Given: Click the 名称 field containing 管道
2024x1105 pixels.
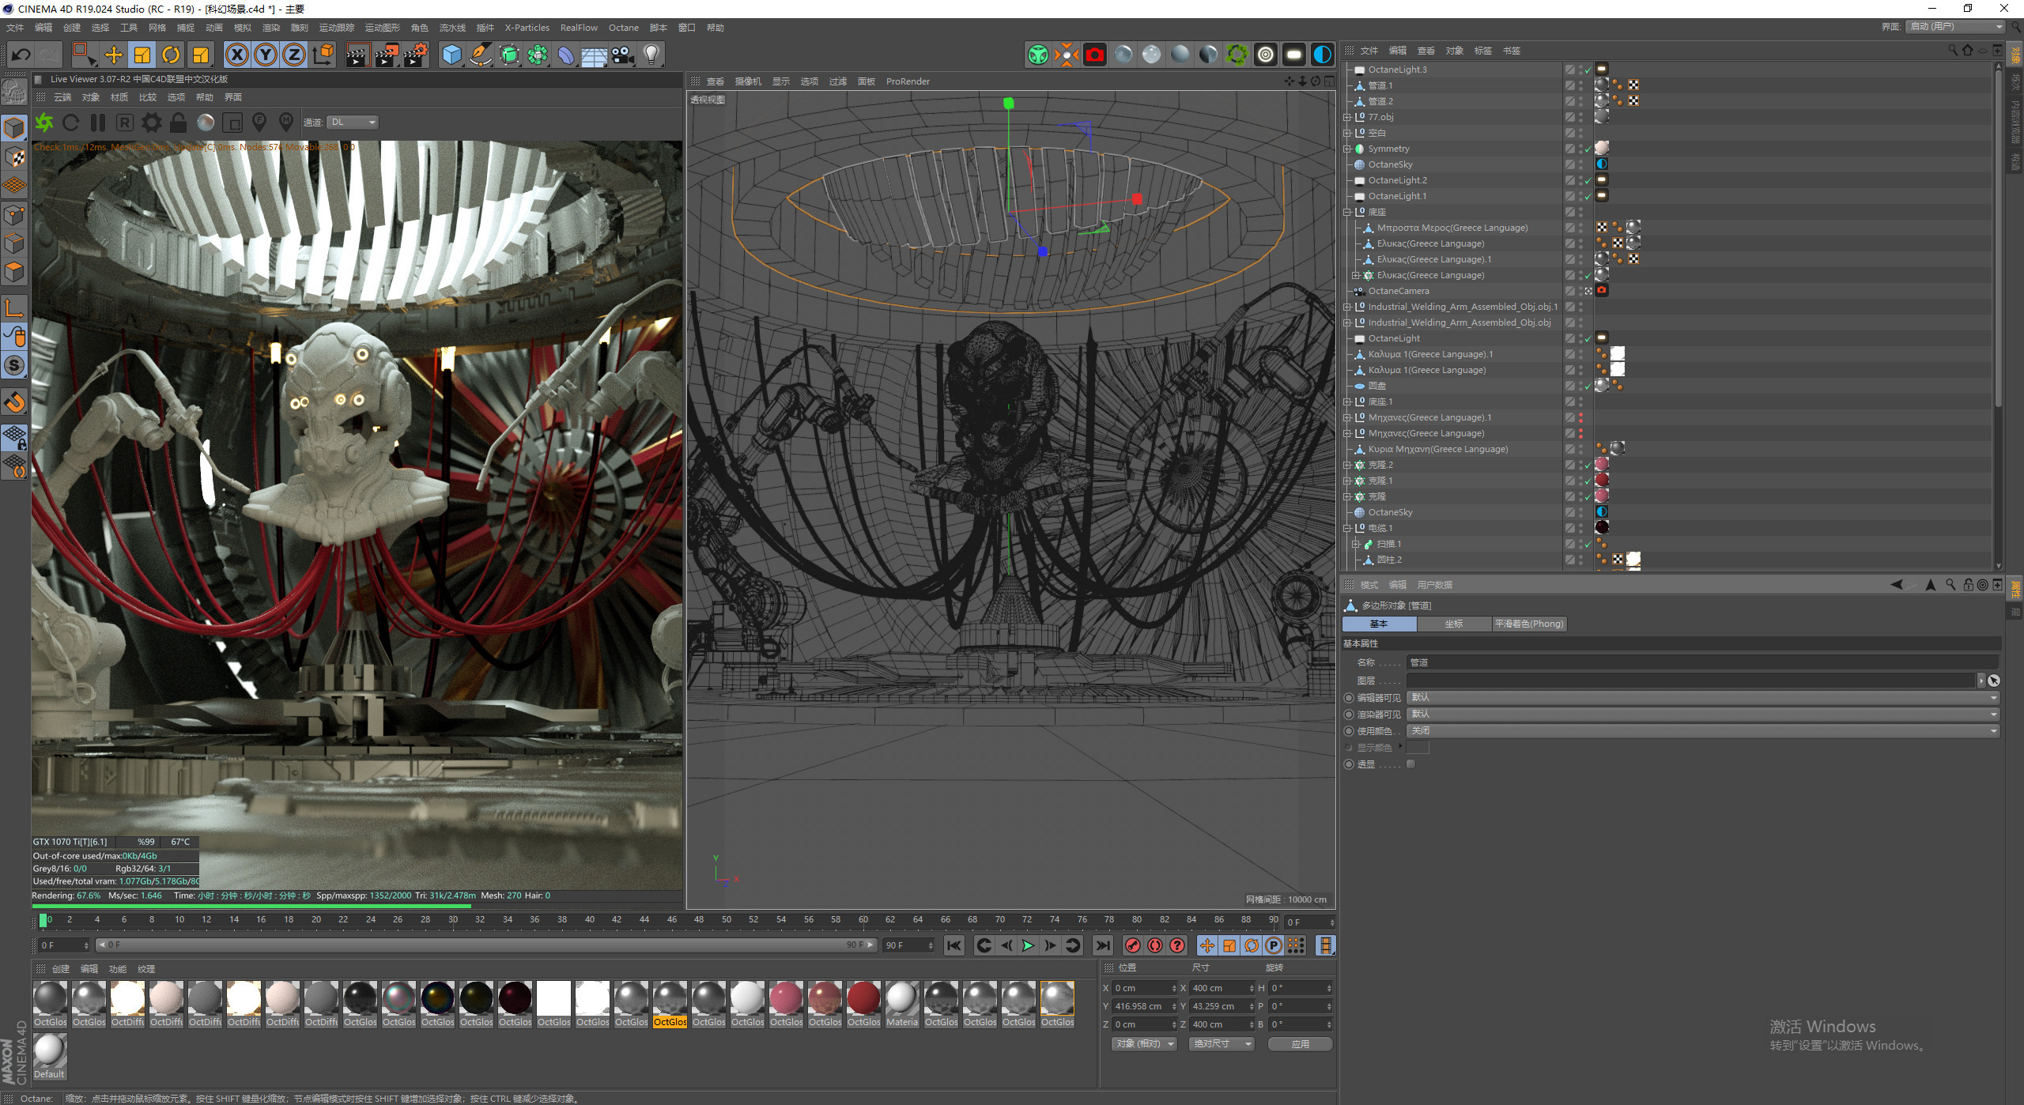Looking at the screenshot, I should click(x=1703, y=662).
